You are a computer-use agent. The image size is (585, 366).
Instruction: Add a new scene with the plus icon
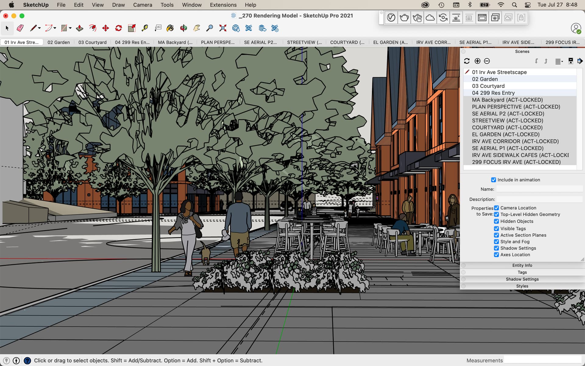pyautogui.click(x=477, y=61)
